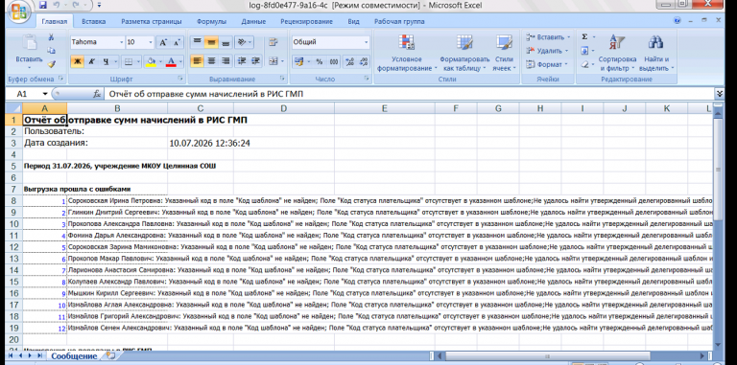Open the Данные ribbon tab

pos(253,21)
